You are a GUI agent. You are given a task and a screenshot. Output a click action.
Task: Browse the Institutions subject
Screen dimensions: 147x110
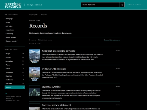[x=15, y=80]
